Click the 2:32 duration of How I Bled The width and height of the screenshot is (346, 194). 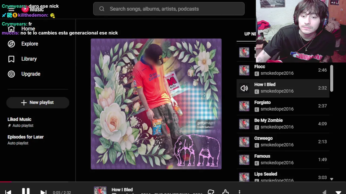[322, 88]
